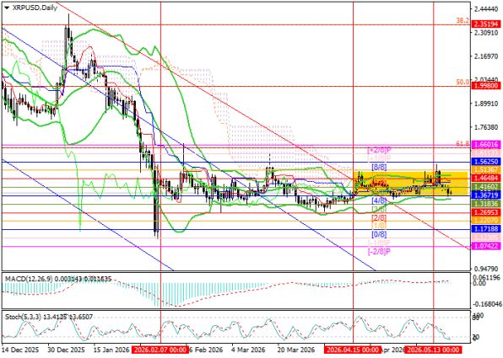Viewport: 503px width, 358px height.
Task: Click the [0/8] Murrey level label
Action: click(379, 234)
